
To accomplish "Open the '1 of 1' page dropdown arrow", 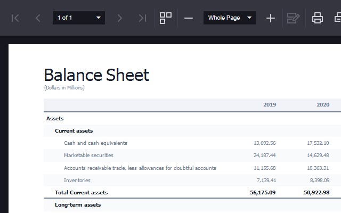I will point(98,18).
